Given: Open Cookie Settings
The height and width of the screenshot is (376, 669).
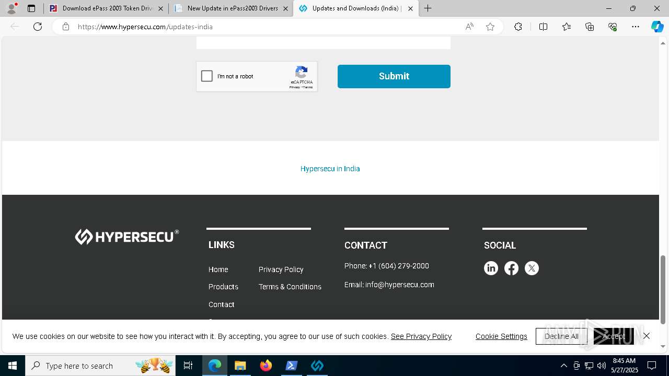Looking at the screenshot, I should click(x=501, y=336).
